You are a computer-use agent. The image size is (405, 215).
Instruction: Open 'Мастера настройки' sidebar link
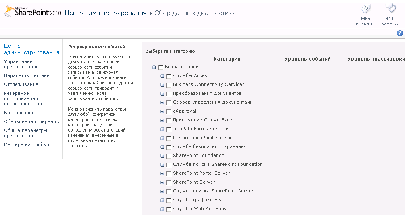27,144
